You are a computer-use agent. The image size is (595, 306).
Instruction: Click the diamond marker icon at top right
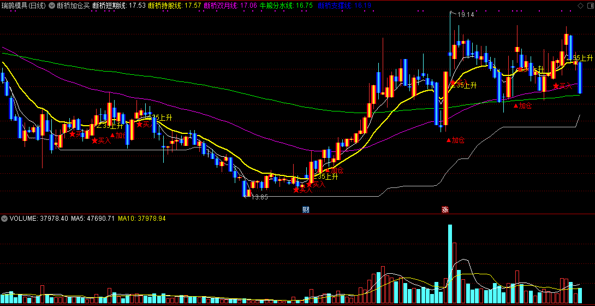pos(580,5)
